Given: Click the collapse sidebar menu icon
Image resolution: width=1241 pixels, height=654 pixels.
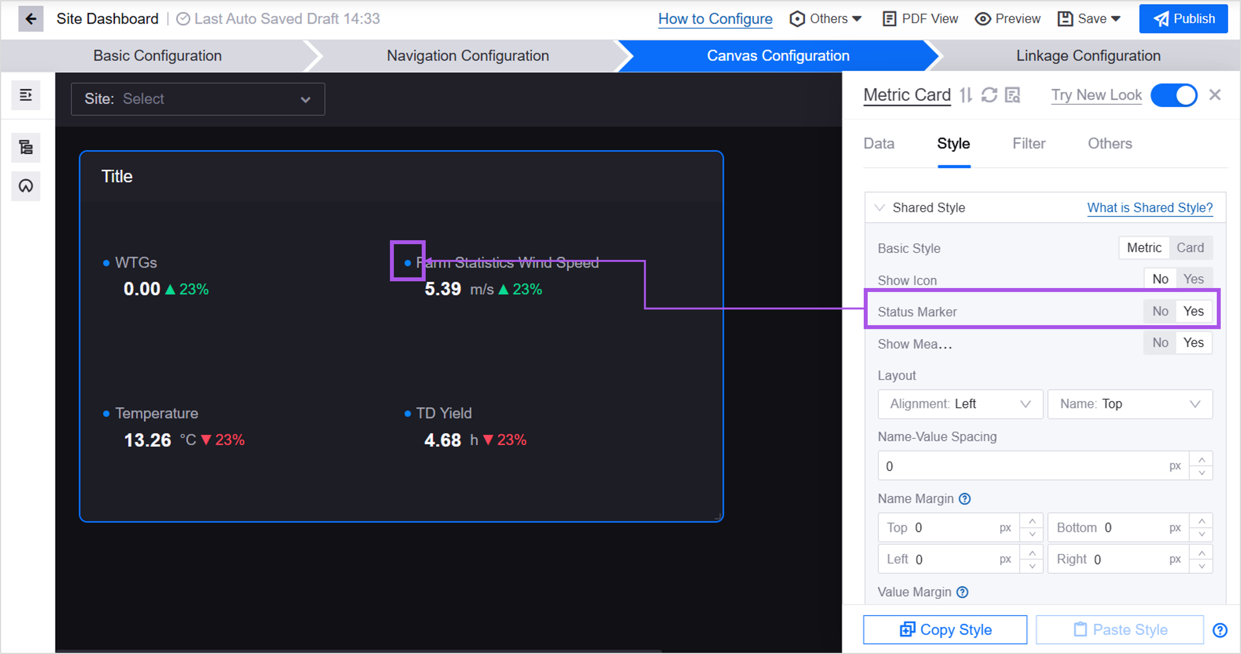Looking at the screenshot, I should pyautogui.click(x=26, y=95).
